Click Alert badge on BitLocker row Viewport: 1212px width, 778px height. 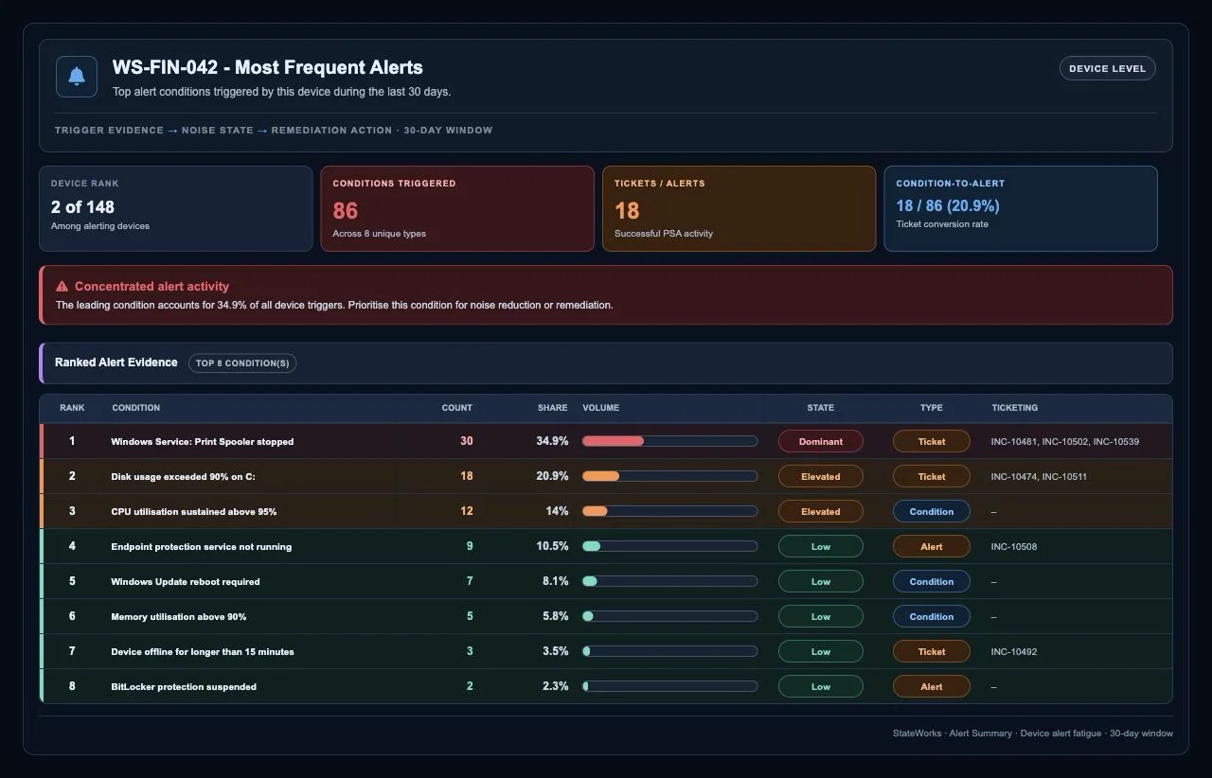931,686
